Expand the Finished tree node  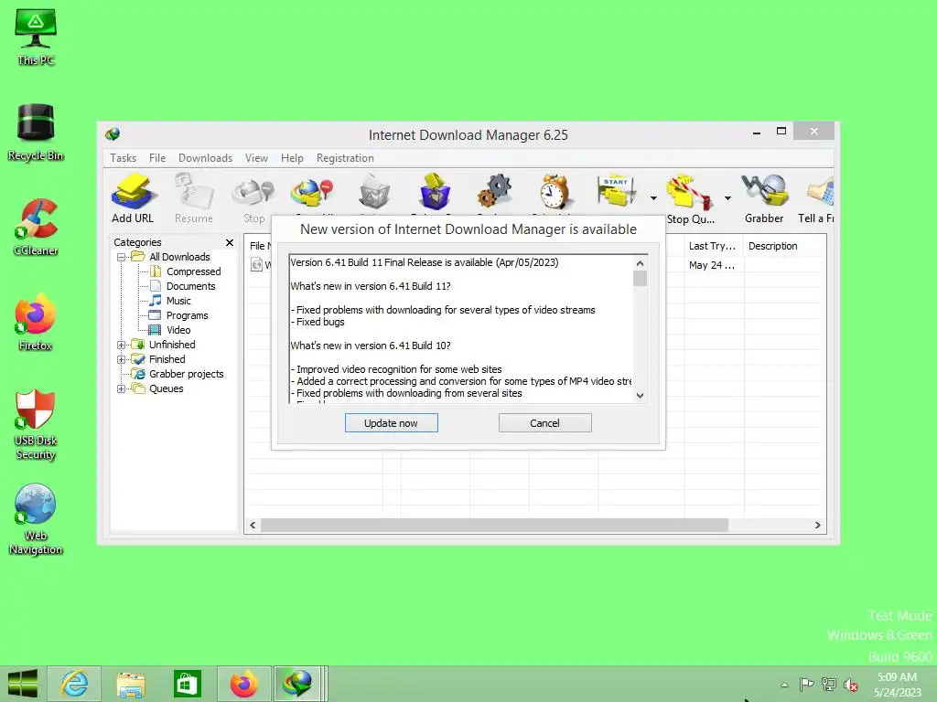(x=122, y=359)
